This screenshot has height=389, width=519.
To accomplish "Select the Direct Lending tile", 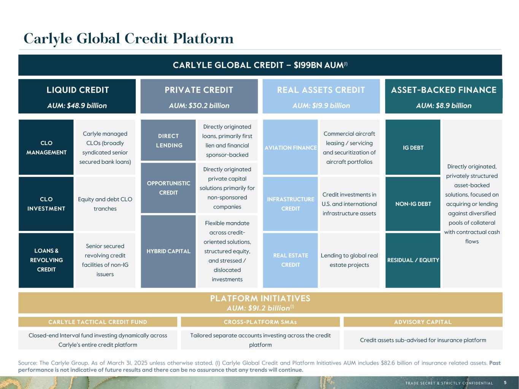I will pos(168,141).
